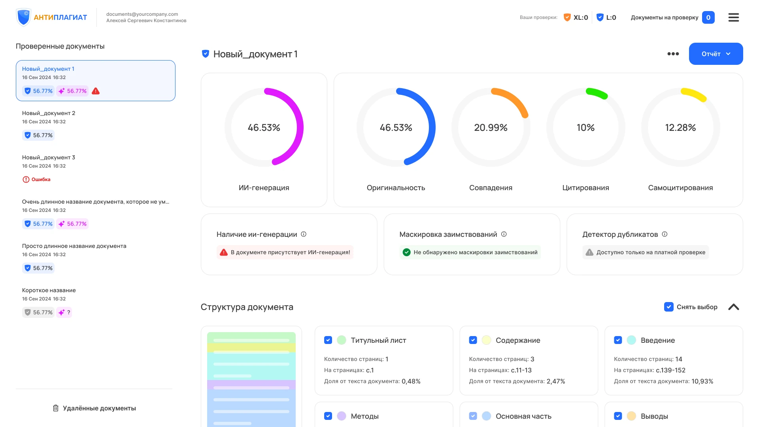Select Новый_документ 2 in the list
Screen dimensions: 759x427
(x=96, y=125)
